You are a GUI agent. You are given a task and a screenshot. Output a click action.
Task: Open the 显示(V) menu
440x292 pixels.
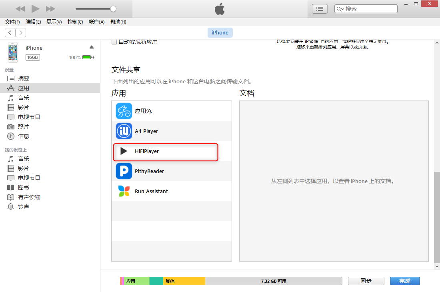coord(54,22)
